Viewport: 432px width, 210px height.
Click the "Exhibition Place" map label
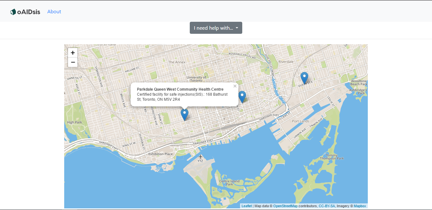[161, 154]
